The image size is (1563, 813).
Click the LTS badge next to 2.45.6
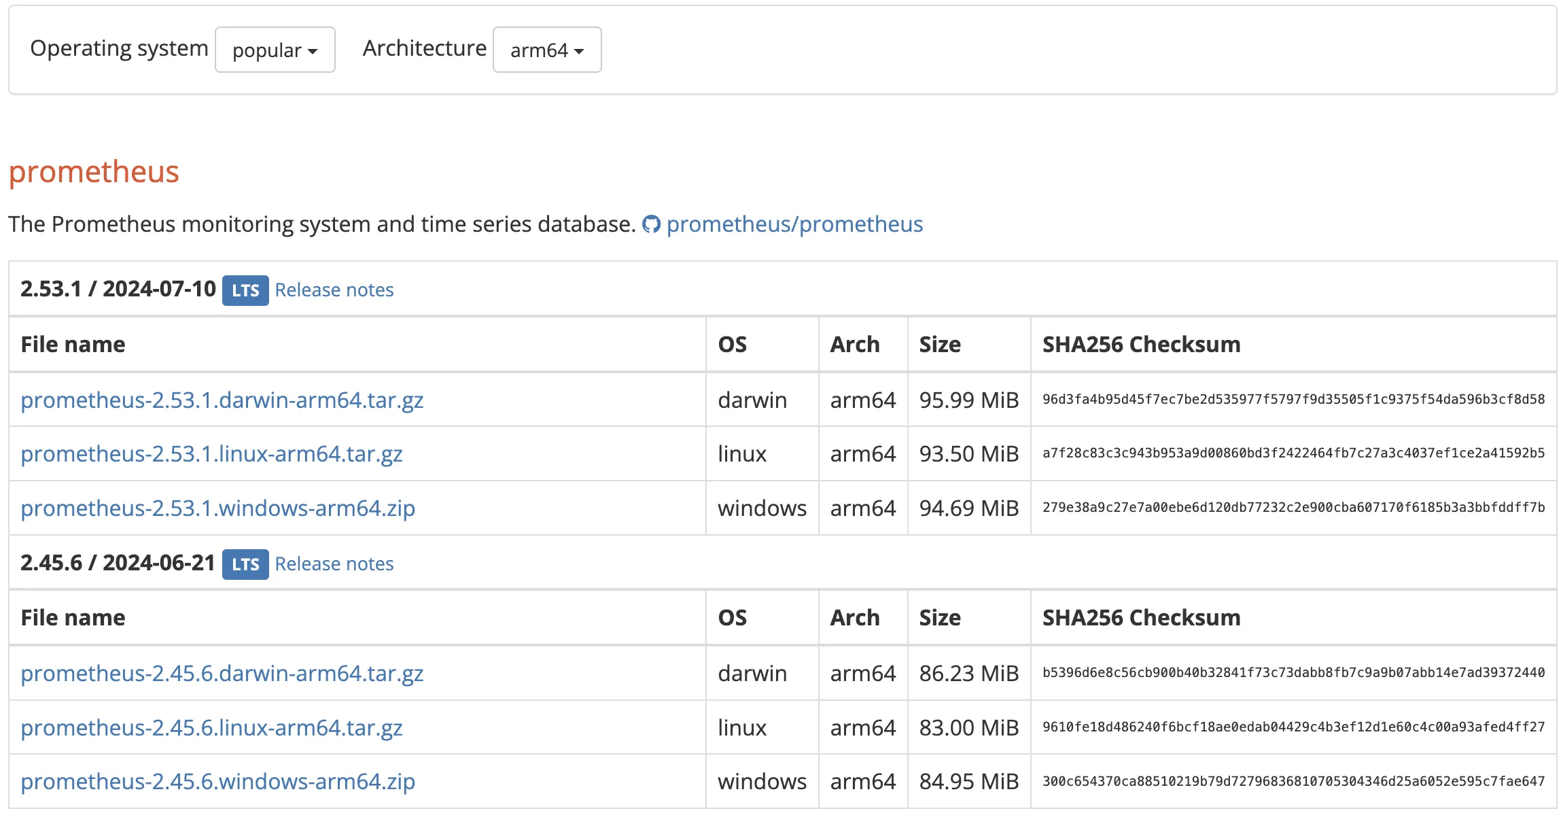[245, 564]
